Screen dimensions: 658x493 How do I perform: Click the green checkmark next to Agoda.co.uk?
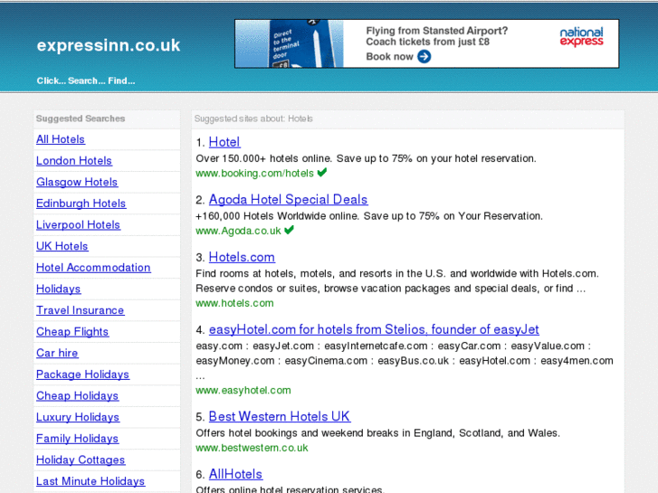pyautogui.click(x=289, y=230)
